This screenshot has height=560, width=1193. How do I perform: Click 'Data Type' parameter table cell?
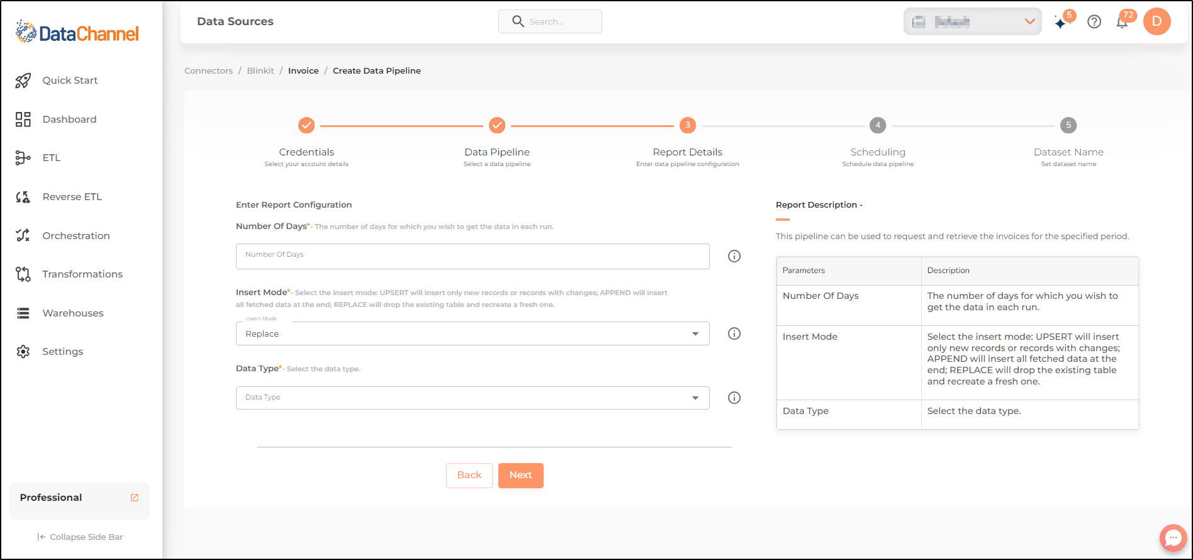[x=849, y=415]
